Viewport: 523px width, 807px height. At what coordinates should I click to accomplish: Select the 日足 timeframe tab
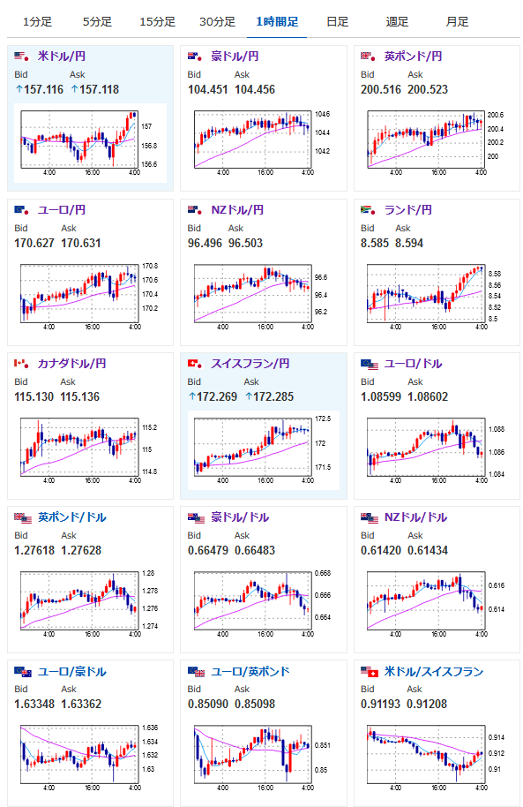[338, 21]
